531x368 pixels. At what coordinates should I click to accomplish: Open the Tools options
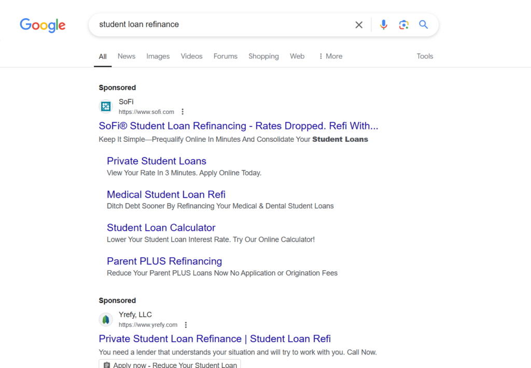click(x=425, y=56)
